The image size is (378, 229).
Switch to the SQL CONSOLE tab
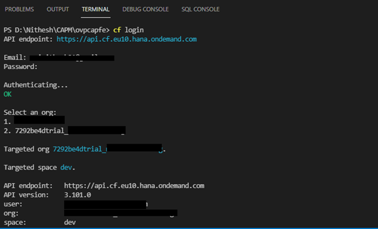click(x=201, y=9)
